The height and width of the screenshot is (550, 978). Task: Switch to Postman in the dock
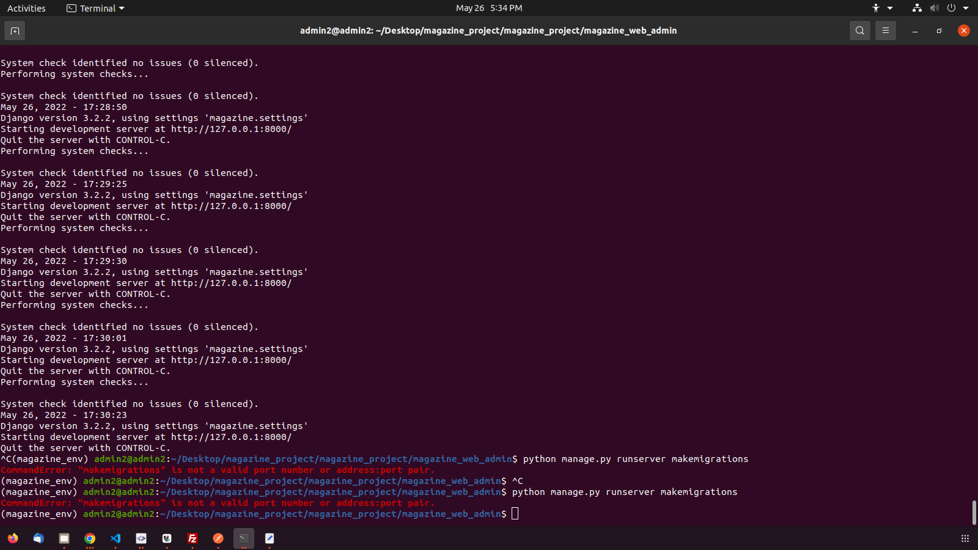click(218, 538)
